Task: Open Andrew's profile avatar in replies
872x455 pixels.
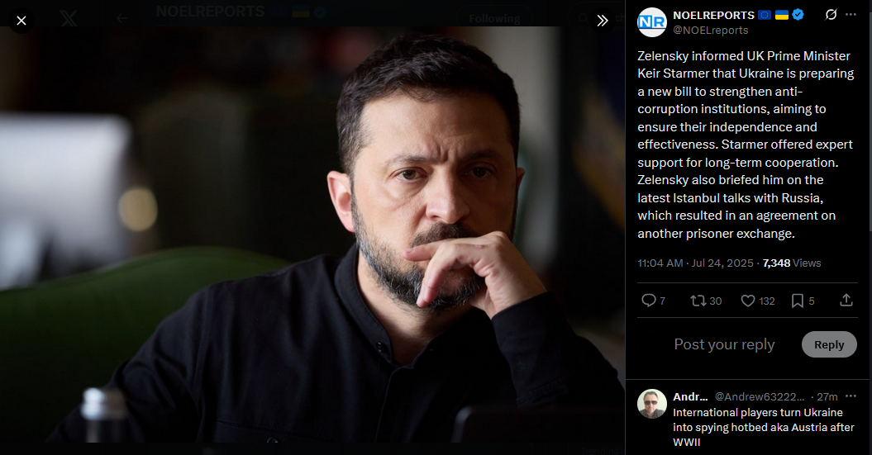Action: [x=652, y=403]
